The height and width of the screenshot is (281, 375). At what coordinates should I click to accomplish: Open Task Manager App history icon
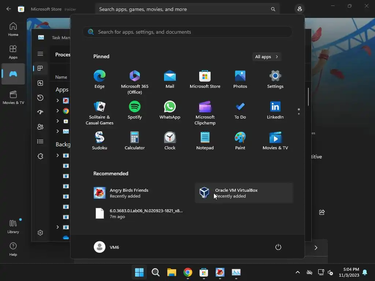click(40, 97)
